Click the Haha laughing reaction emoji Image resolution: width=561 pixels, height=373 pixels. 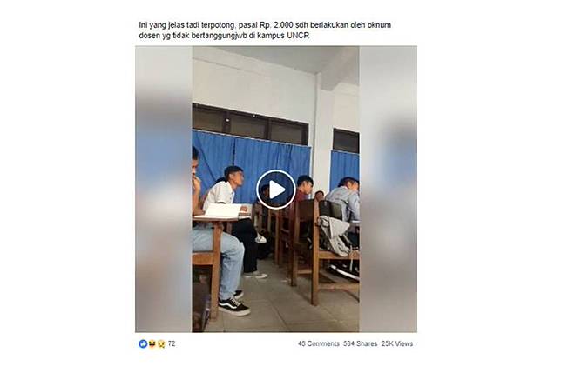pos(152,343)
